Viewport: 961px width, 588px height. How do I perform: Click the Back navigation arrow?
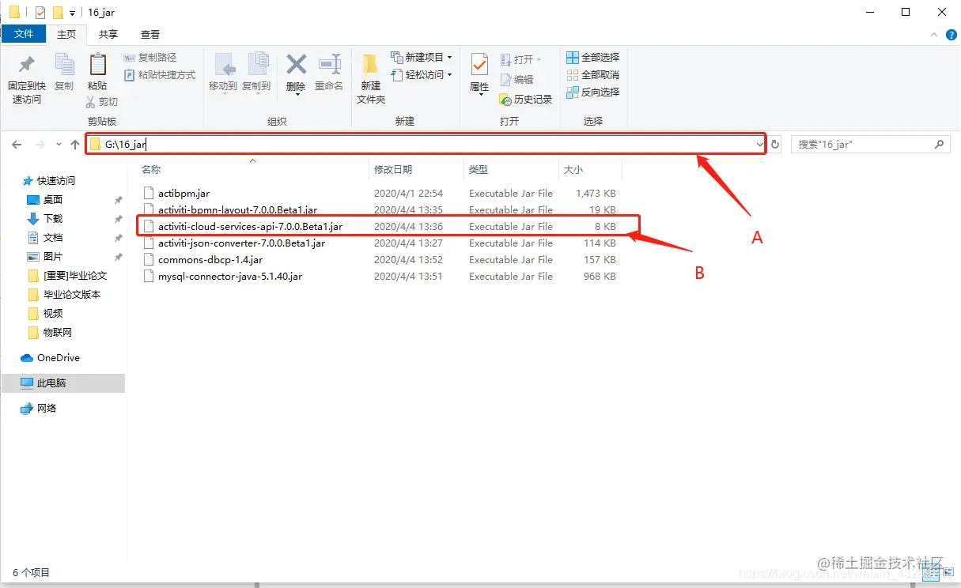click(17, 145)
